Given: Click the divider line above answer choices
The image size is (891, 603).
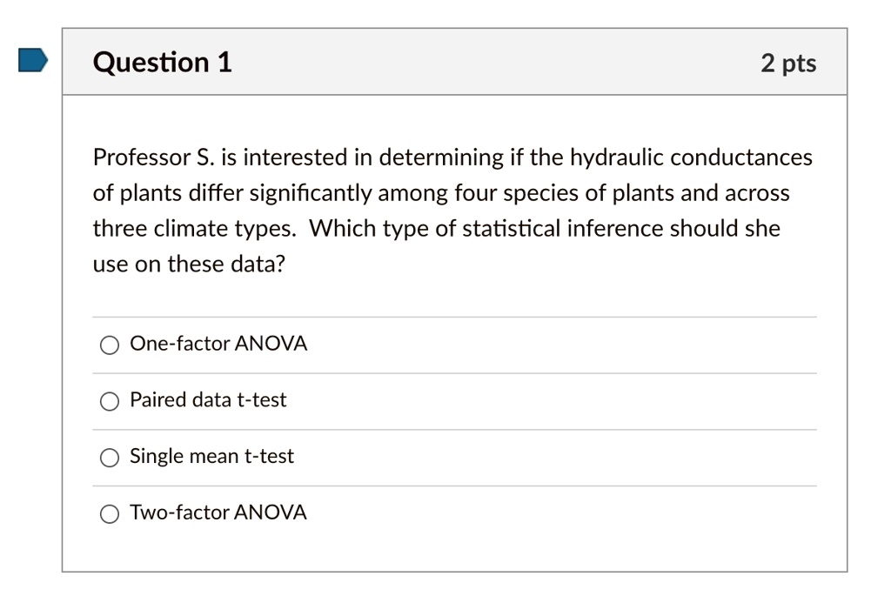Looking at the screenshot, I should pyautogui.click(x=454, y=316).
